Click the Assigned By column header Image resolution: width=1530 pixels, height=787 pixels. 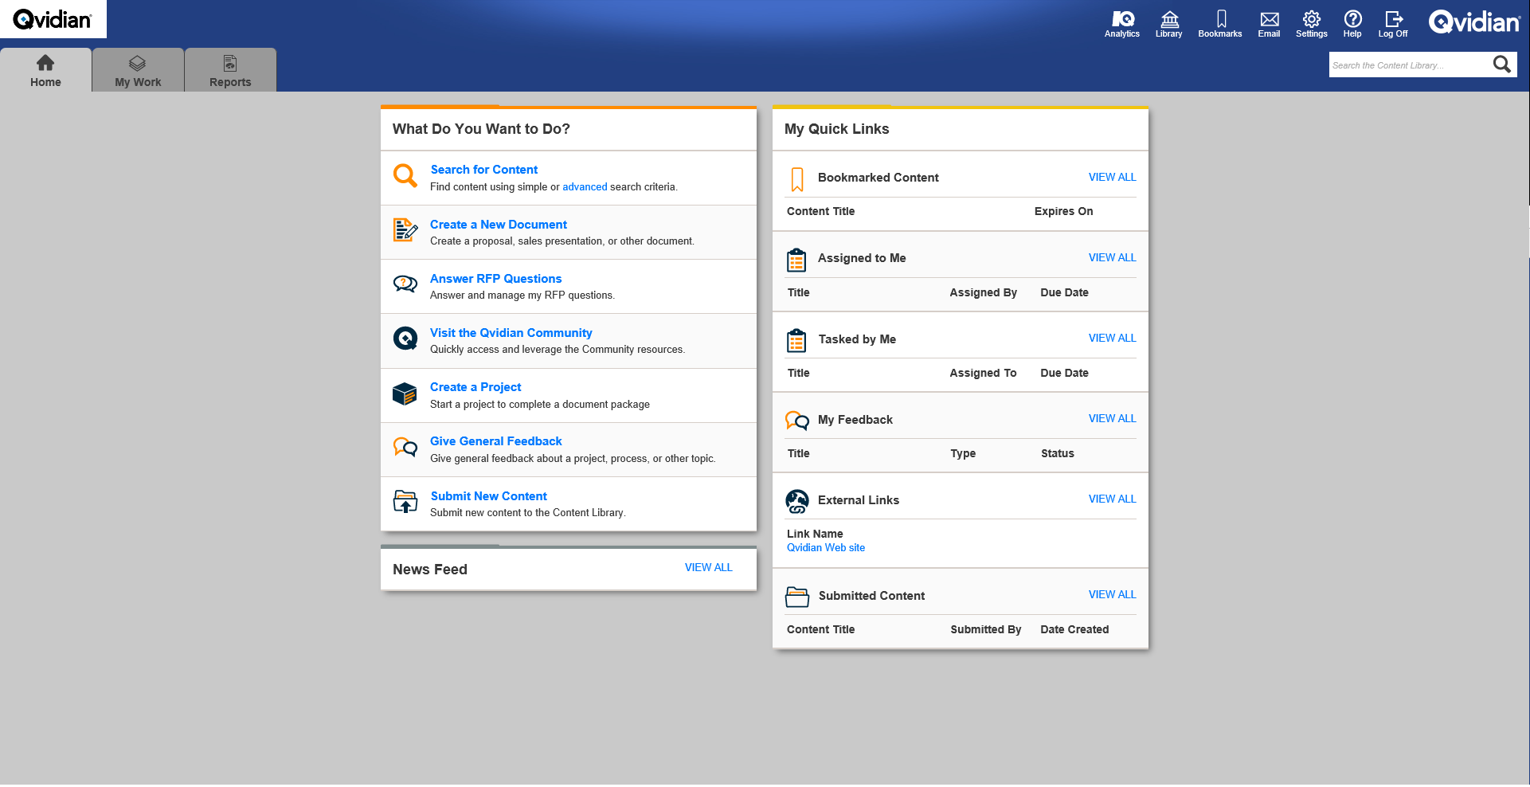click(x=983, y=293)
